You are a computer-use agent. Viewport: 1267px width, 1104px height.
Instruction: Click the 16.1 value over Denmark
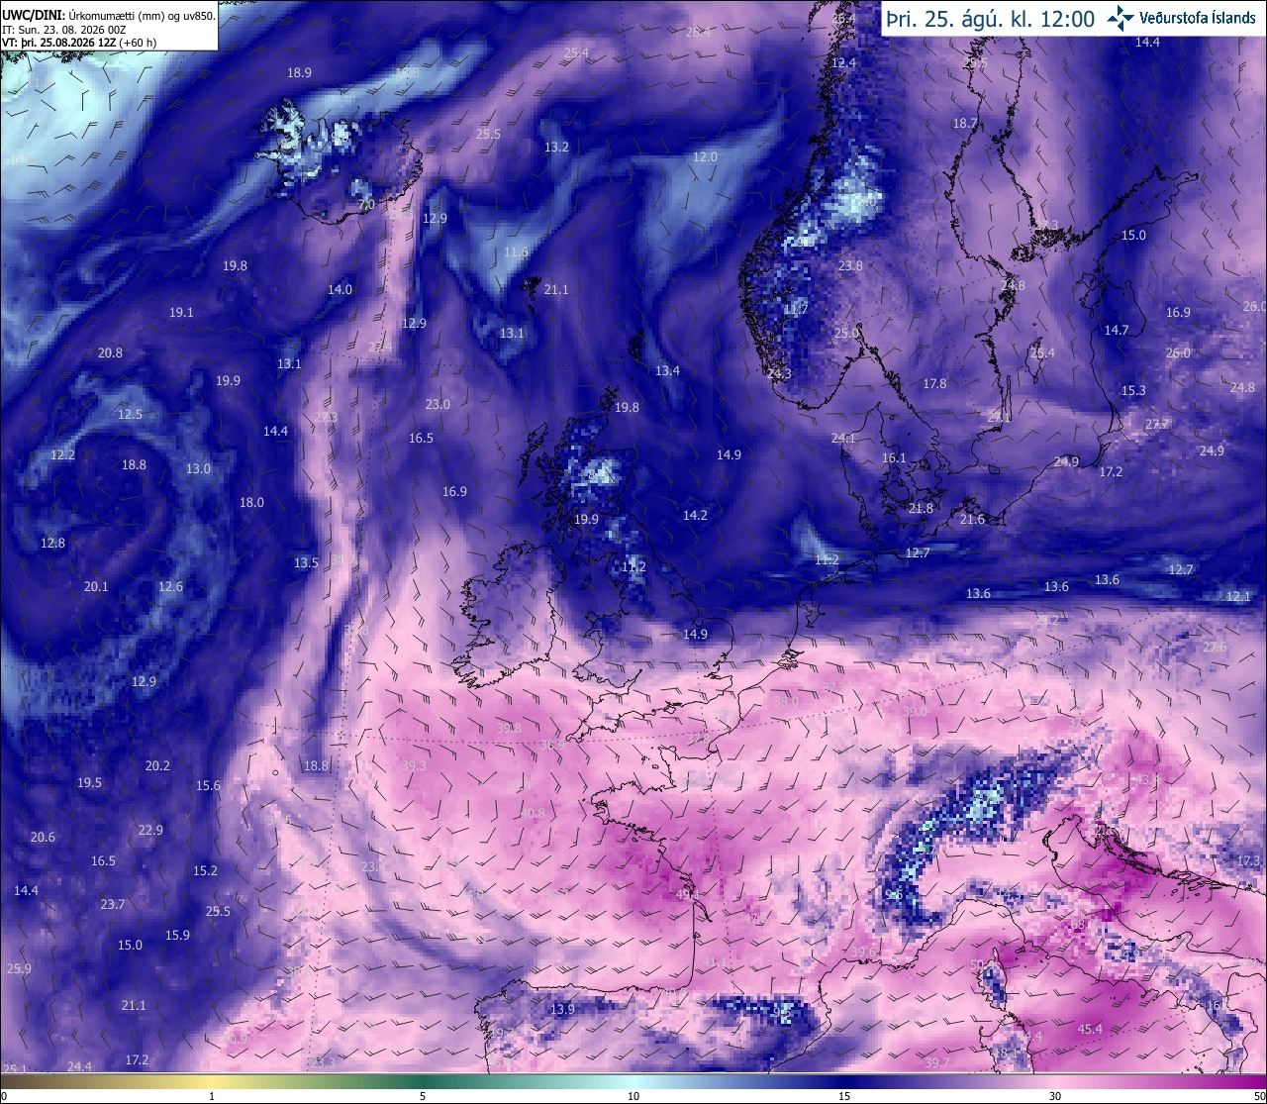894,458
